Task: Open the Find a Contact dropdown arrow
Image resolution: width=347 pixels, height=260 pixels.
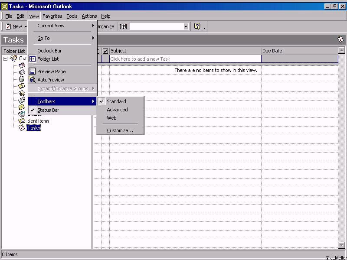Action: [x=186, y=26]
